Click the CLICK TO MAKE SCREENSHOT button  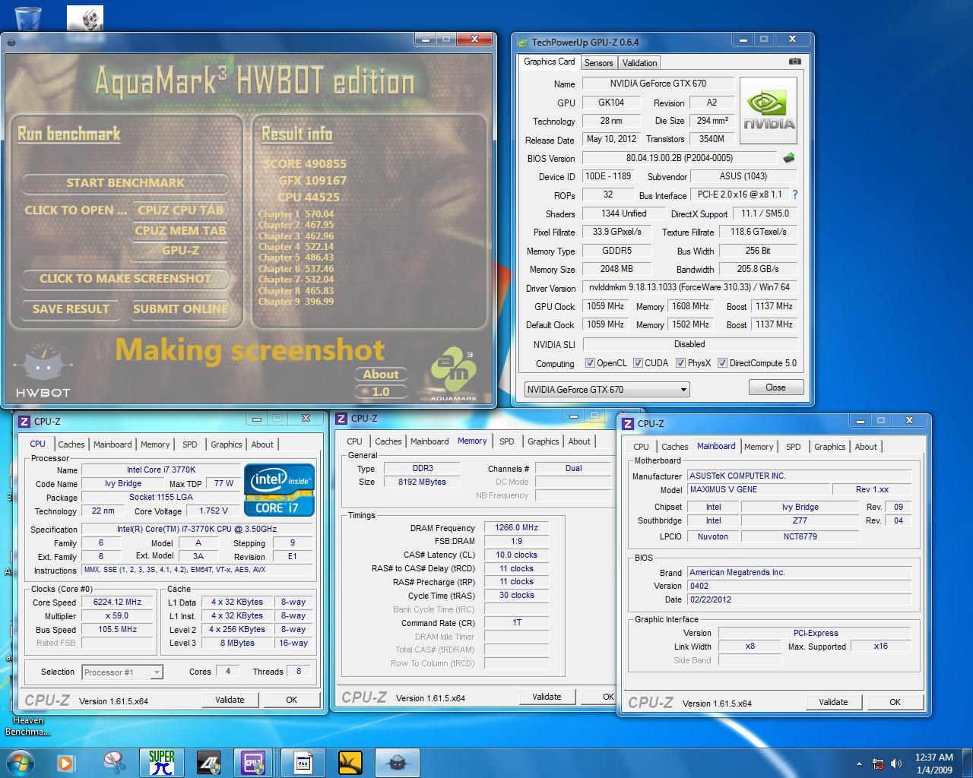pyautogui.click(x=125, y=279)
